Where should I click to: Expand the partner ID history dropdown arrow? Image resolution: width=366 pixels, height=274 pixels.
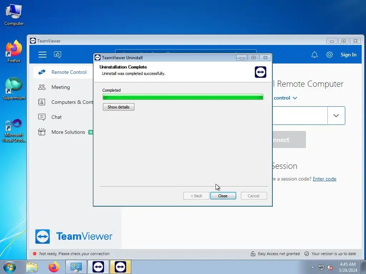(336, 116)
